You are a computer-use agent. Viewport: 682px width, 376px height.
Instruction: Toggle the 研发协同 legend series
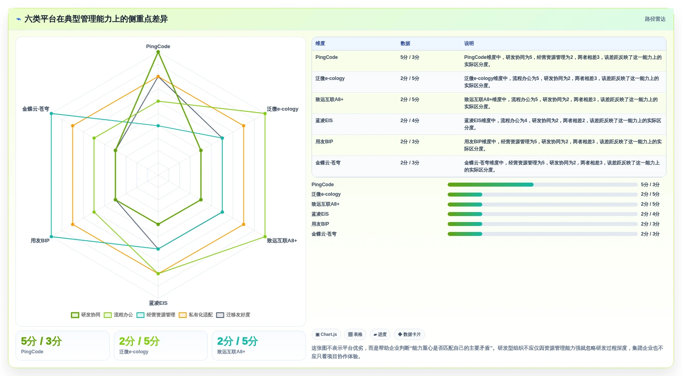point(86,315)
